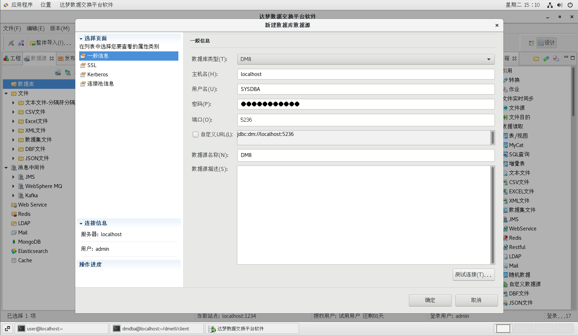Click the 确定 button
578x335 pixels.
(x=430, y=300)
